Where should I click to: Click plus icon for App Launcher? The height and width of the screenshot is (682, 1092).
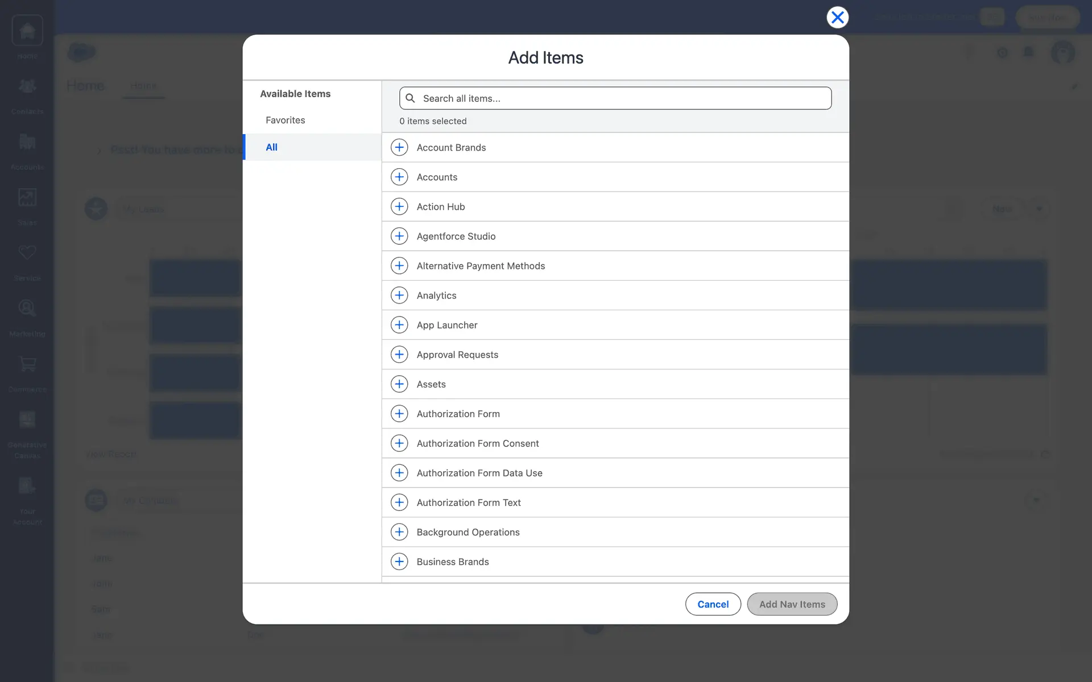pos(399,325)
